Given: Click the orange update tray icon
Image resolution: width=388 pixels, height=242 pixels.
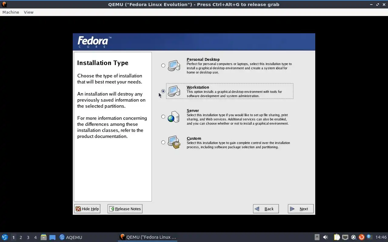Looking at the screenshot, I should (361, 237).
